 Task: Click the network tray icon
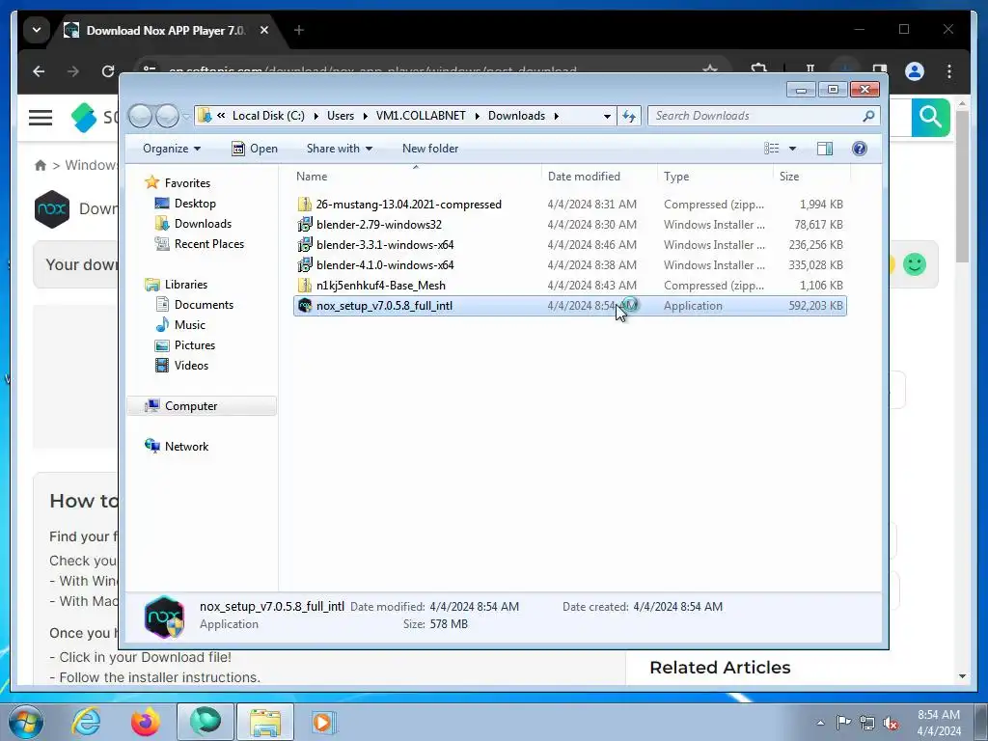(867, 722)
